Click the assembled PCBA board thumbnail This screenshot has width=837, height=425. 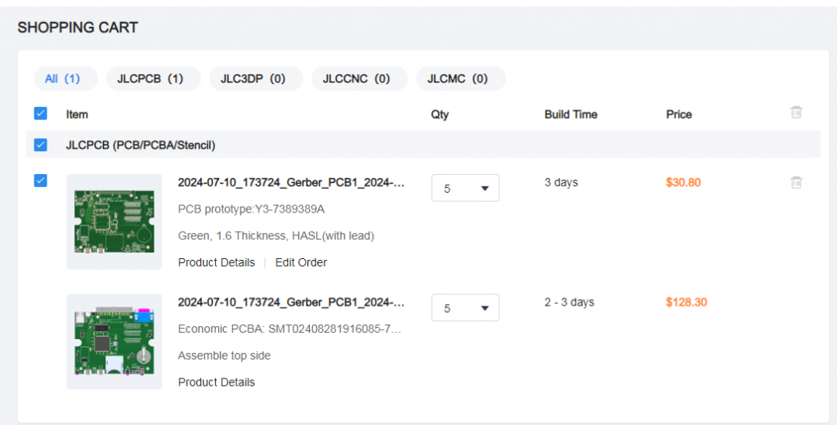coord(114,341)
